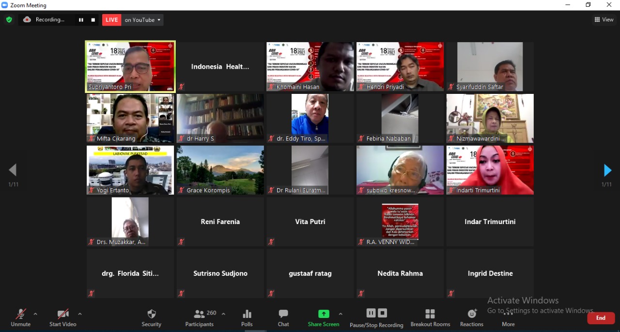Click 'Recording...' status text
This screenshot has height=332, width=620.
pos(50,20)
